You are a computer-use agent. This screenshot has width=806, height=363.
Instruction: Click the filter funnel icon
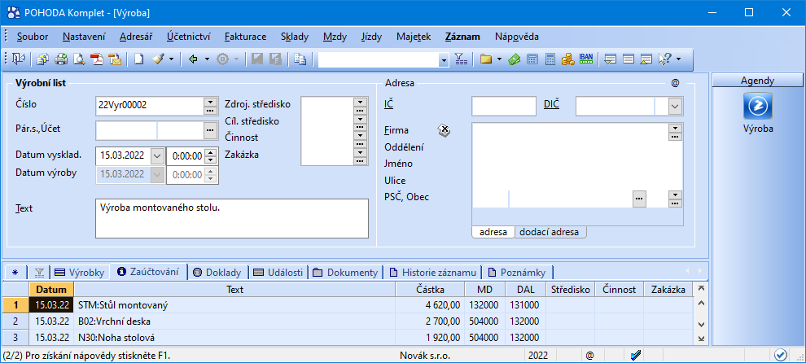[461, 59]
